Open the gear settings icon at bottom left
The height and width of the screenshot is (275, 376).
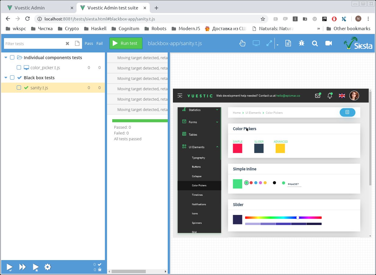[48, 267]
